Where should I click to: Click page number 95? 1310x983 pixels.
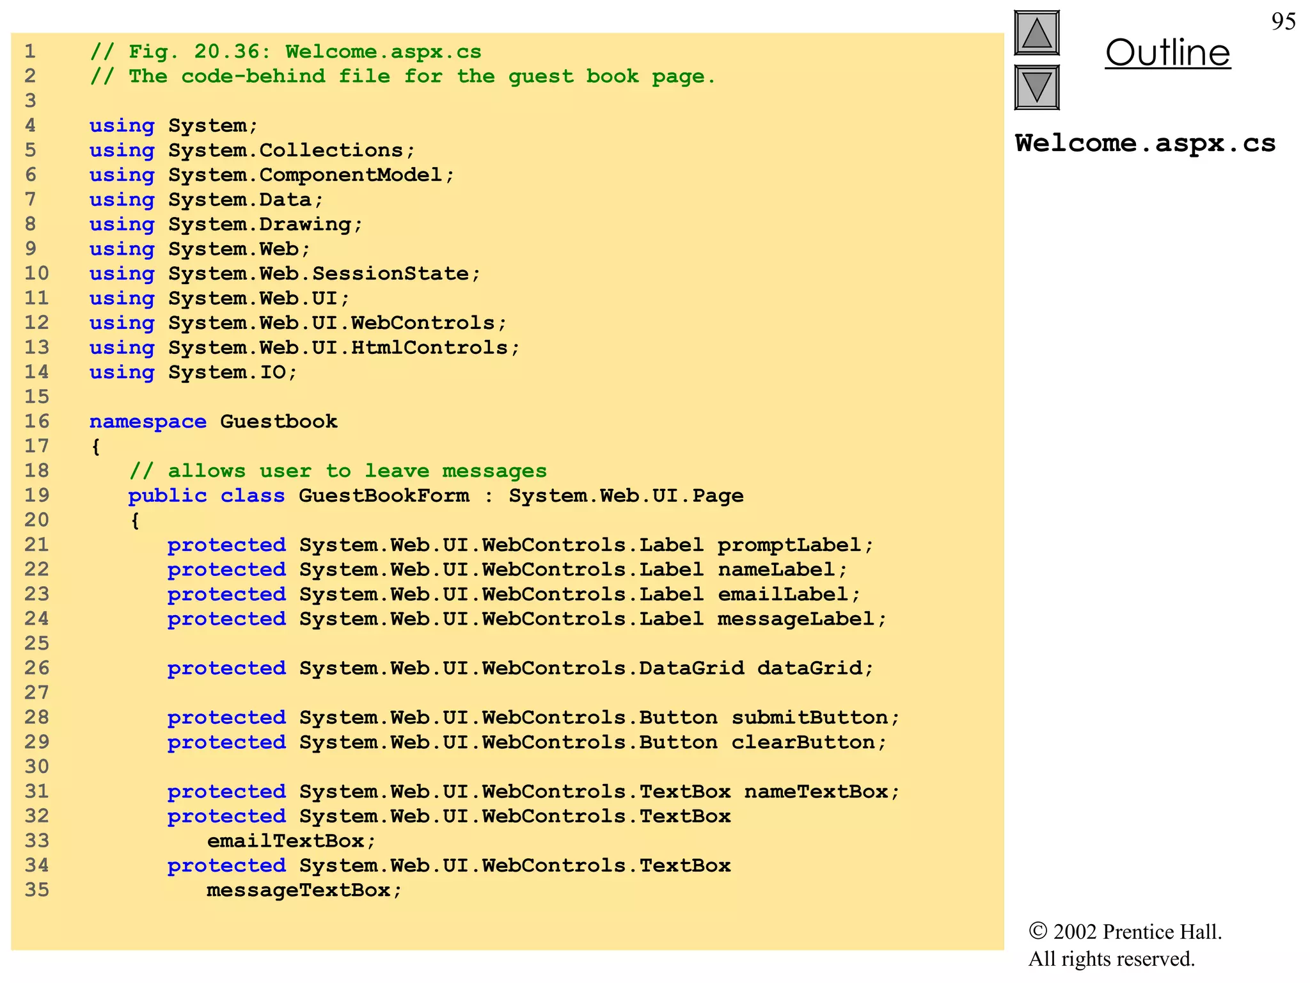pos(1283,22)
